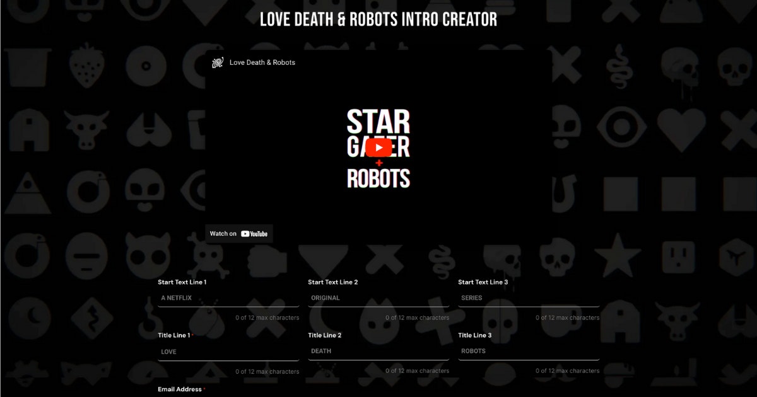Click character counter under Start Text Line 1
The image size is (757, 397).
click(x=267, y=318)
